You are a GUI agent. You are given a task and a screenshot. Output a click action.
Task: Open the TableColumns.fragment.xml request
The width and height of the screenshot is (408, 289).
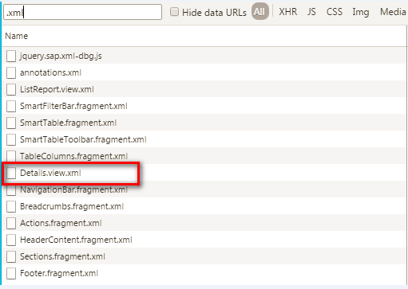(x=73, y=156)
